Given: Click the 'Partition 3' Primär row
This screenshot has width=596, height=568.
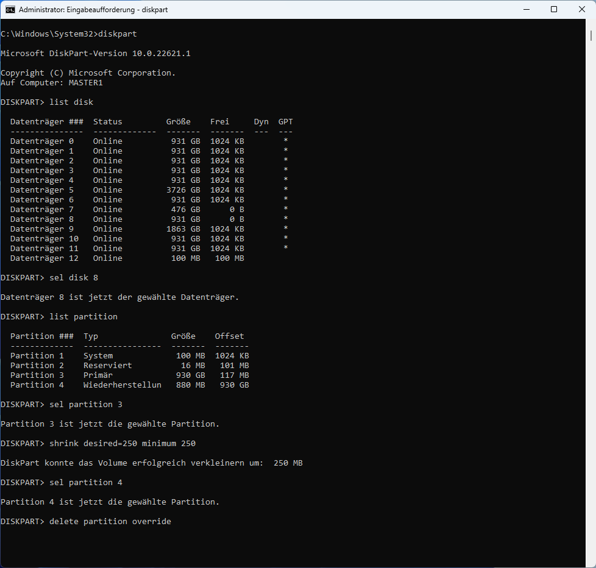Looking at the screenshot, I should [x=129, y=375].
